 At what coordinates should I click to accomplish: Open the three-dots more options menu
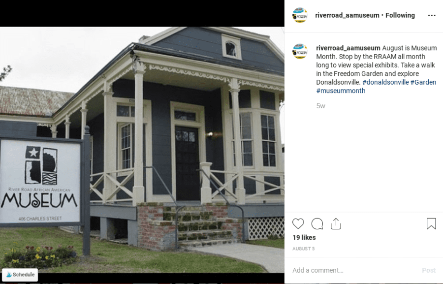pyautogui.click(x=431, y=15)
